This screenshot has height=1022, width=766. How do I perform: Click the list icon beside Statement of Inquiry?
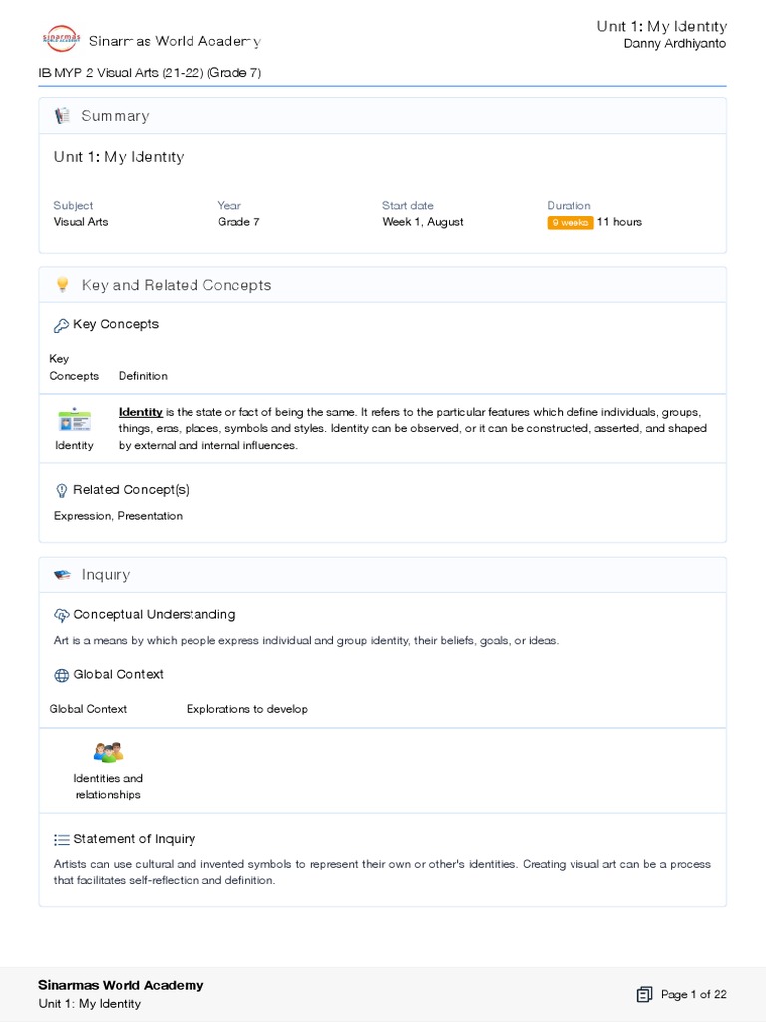61,839
